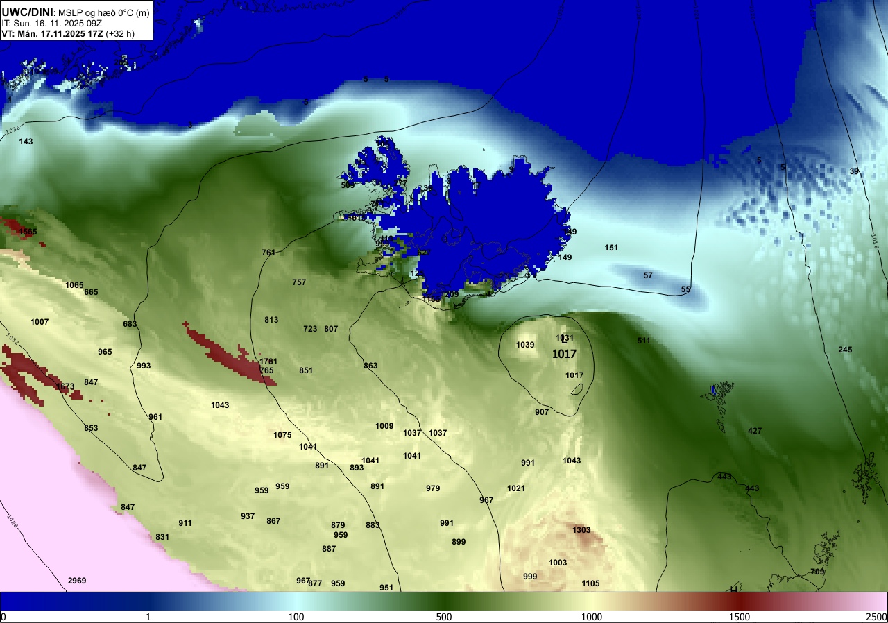Click the 500 mark on the color scale
The width and height of the screenshot is (888, 623).
[x=444, y=617]
